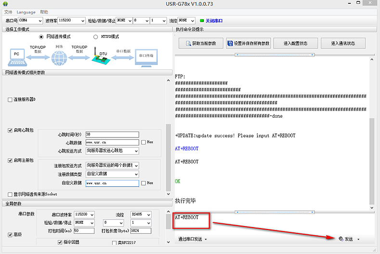
Task: Click the 发送 send icon
Action: (341, 239)
